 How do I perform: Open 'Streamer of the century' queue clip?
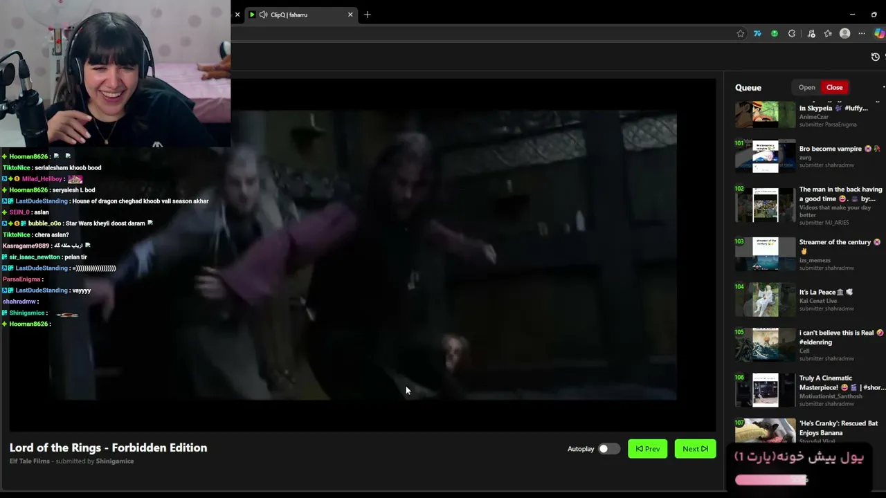coord(840,246)
